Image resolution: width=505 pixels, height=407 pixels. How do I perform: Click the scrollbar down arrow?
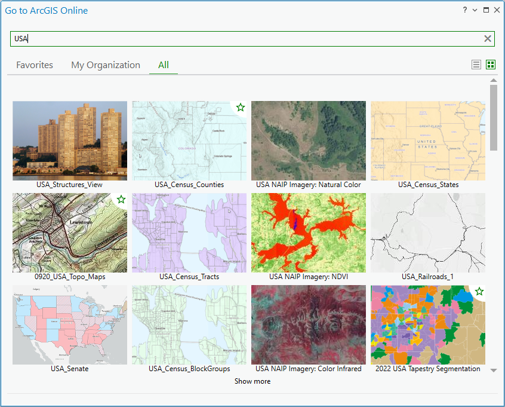click(x=494, y=371)
